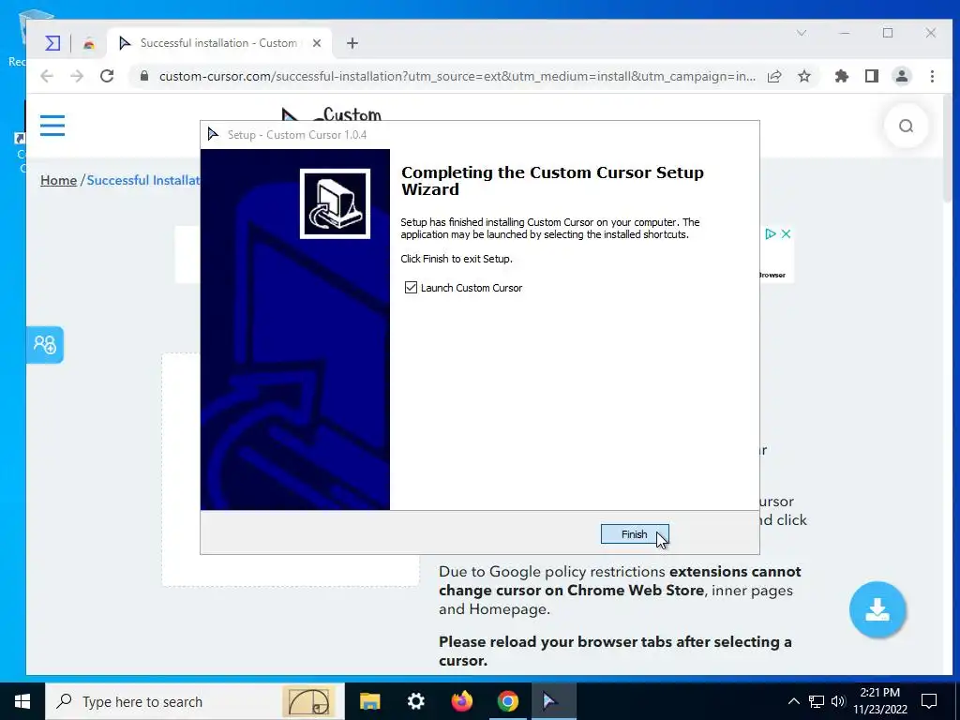Open the notification center icon
The image size is (960, 720).
[929, 701]
